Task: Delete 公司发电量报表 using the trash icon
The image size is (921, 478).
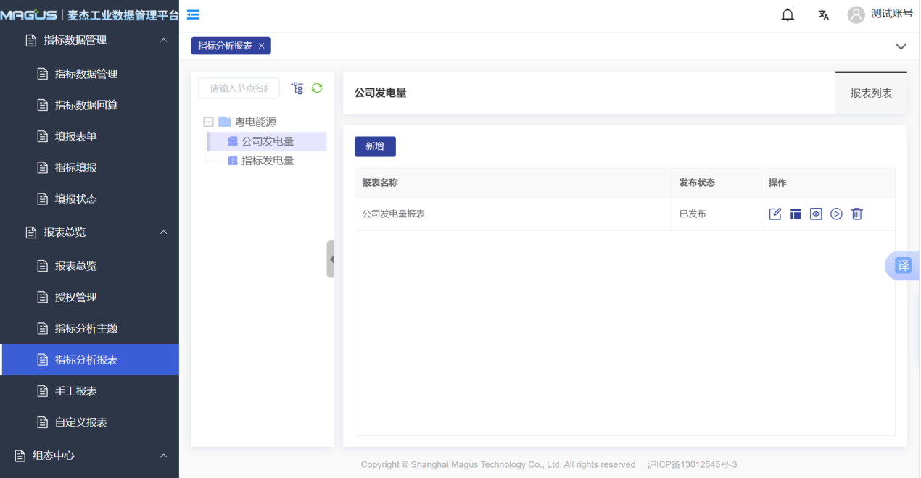Action: [856, 214]
